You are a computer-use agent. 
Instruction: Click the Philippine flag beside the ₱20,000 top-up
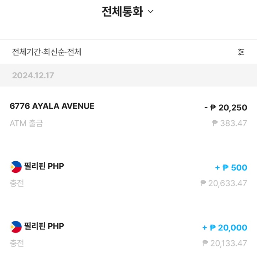pyautogui.click(x=16, y=227)
